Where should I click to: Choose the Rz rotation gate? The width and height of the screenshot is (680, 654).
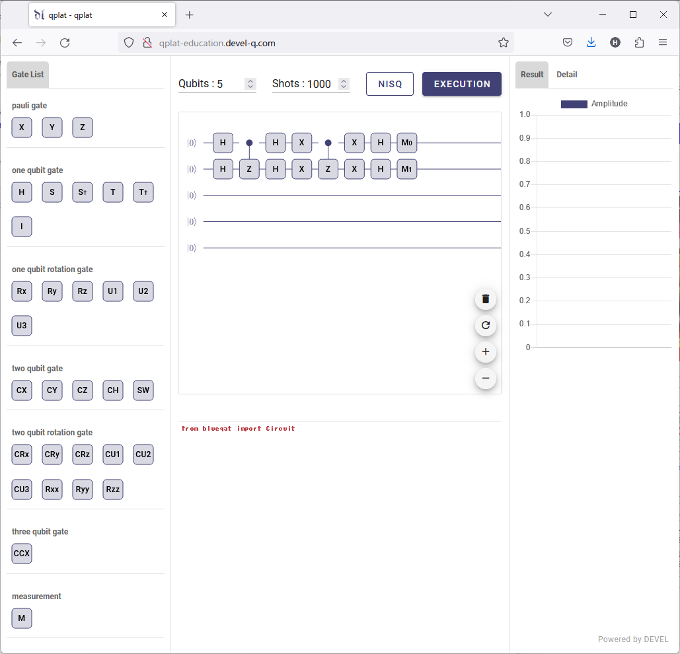(83, 291)
